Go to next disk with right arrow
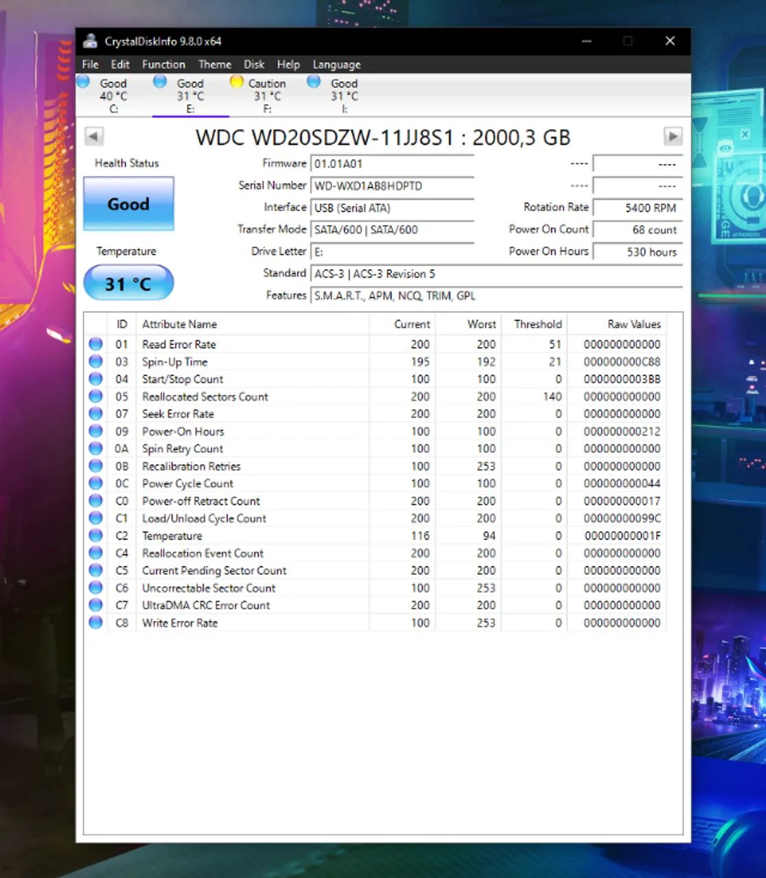This screenshot has width=766, height=878. pyautogui.click(x=673, y=136)
